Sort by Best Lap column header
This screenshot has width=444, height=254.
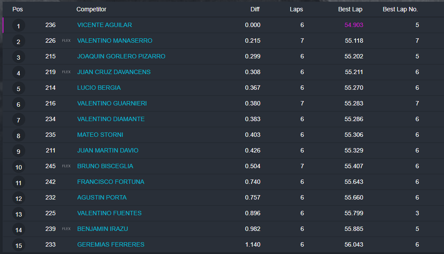350,9
